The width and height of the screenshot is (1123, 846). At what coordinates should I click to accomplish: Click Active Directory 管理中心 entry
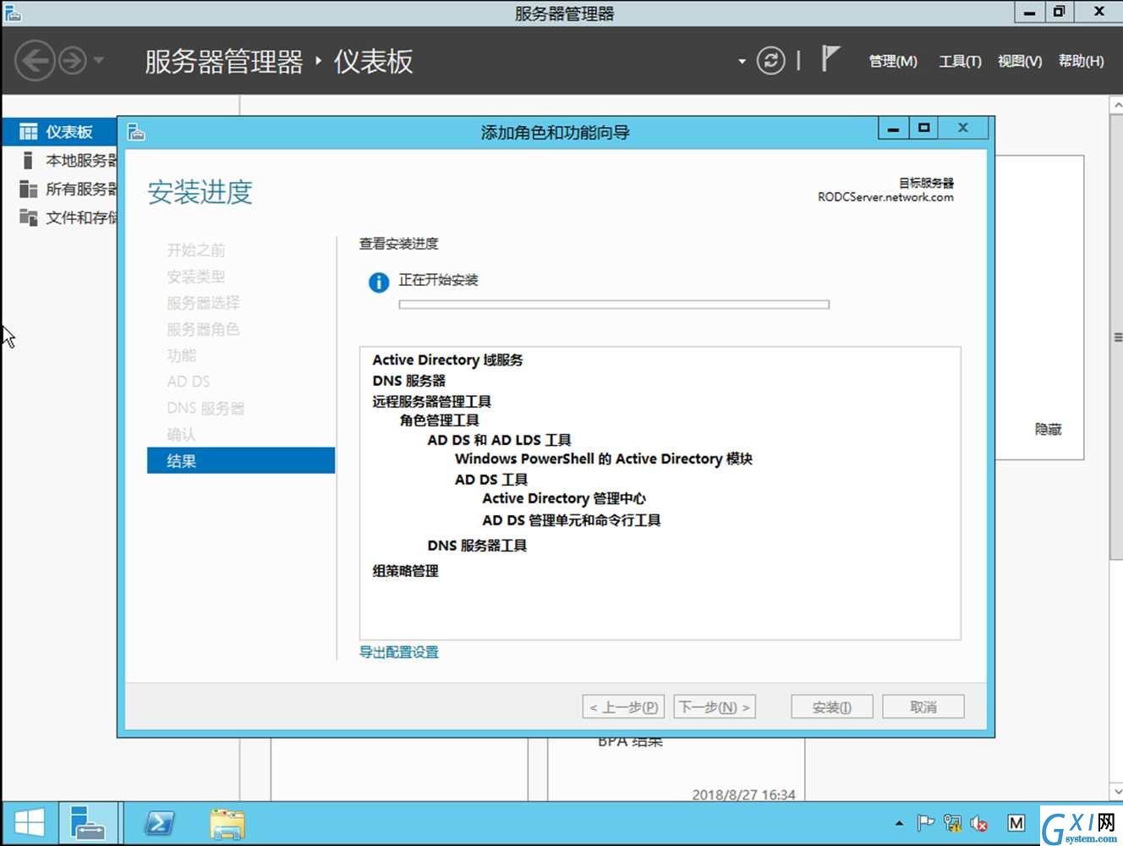coord(564,499)
